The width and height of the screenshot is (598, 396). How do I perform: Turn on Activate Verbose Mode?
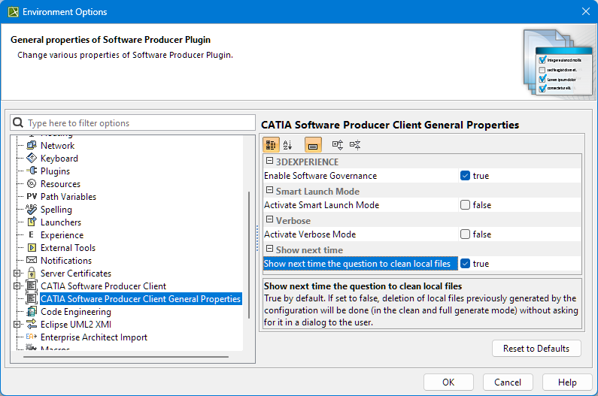click(x=466, y=234)
